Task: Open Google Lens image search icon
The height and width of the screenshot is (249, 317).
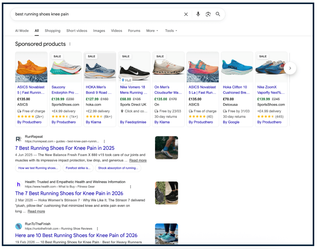Action: tap(208, 14)
